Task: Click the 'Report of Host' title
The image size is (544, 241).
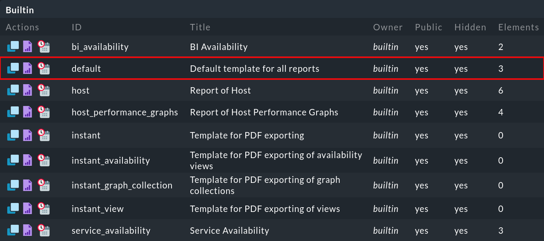Action: click(x=220, y=91)
